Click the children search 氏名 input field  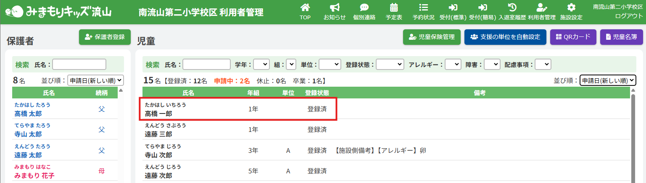(206, 64)
